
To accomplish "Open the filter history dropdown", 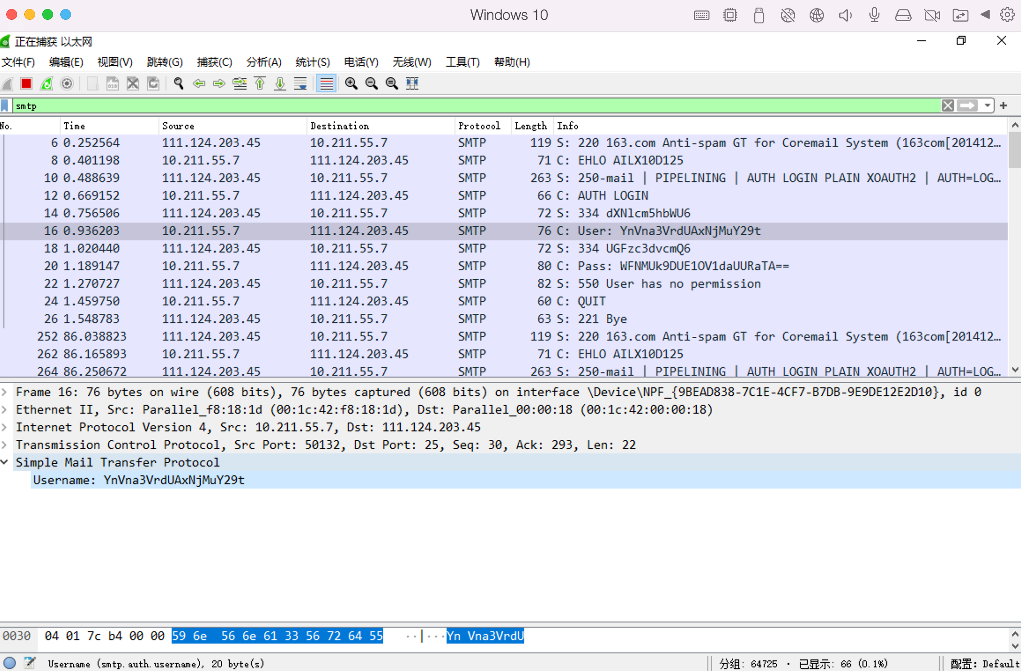I will (x=988, y=106).
